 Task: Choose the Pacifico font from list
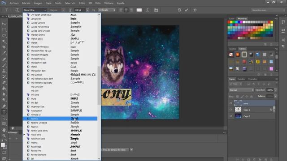(60, 119)
